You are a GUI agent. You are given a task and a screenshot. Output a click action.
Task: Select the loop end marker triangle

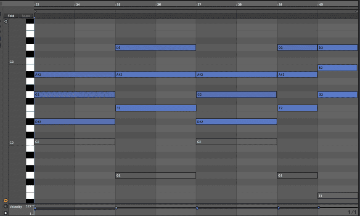[x=357, y=11]
